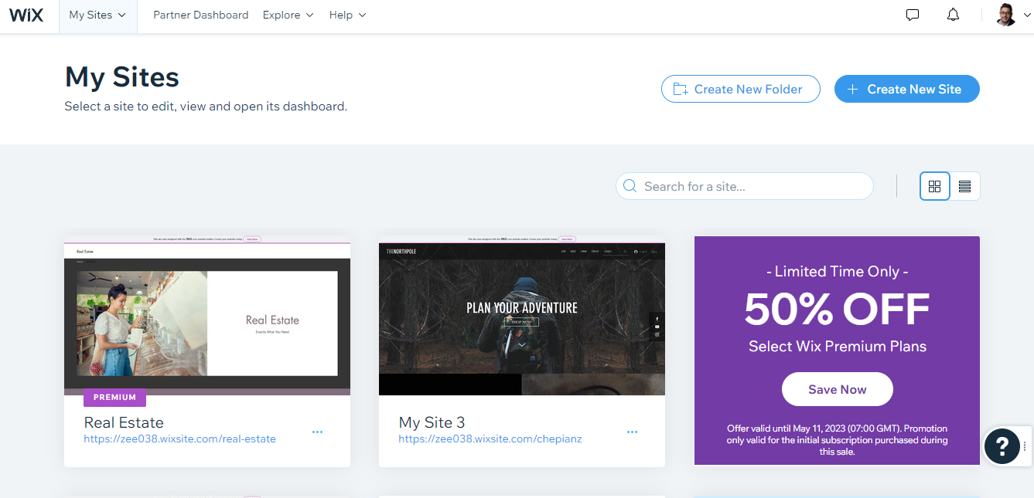The width and height of the screenshot is (1034, 498).
Task: Switch to grid view layout
Action: [935, 186]
